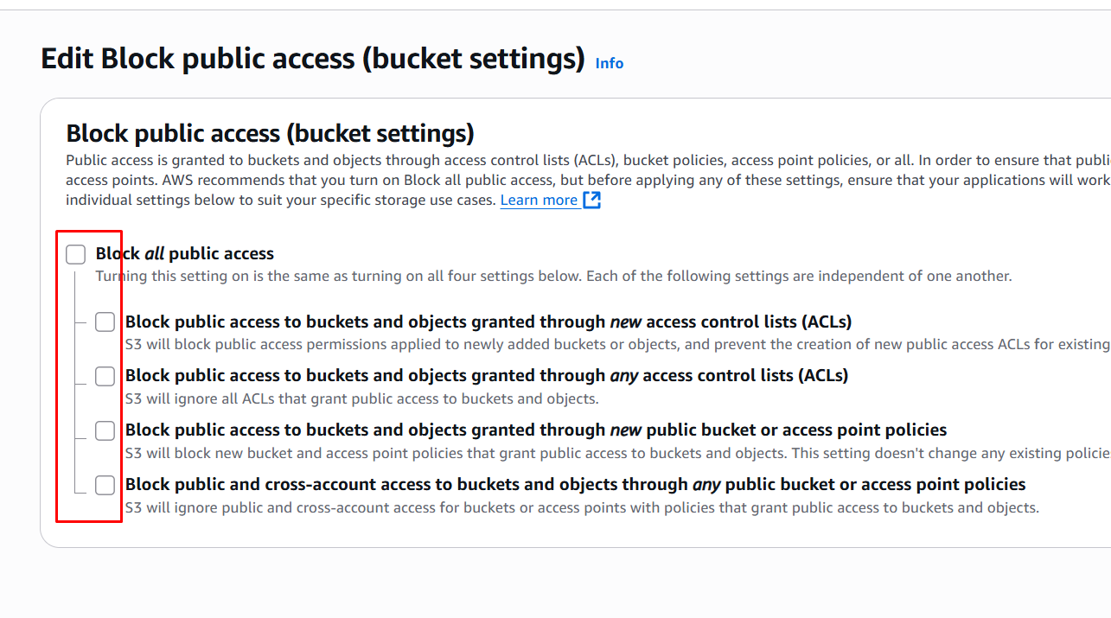
Task: Click the "Turning this setting on" description text
Action: [553, 277]
